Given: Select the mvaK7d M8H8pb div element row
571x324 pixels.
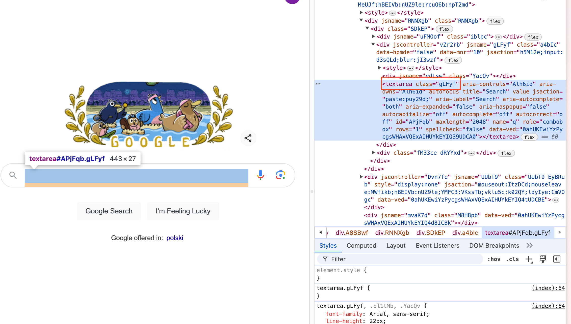Looking at the screenshot, I should pos(464,219).
